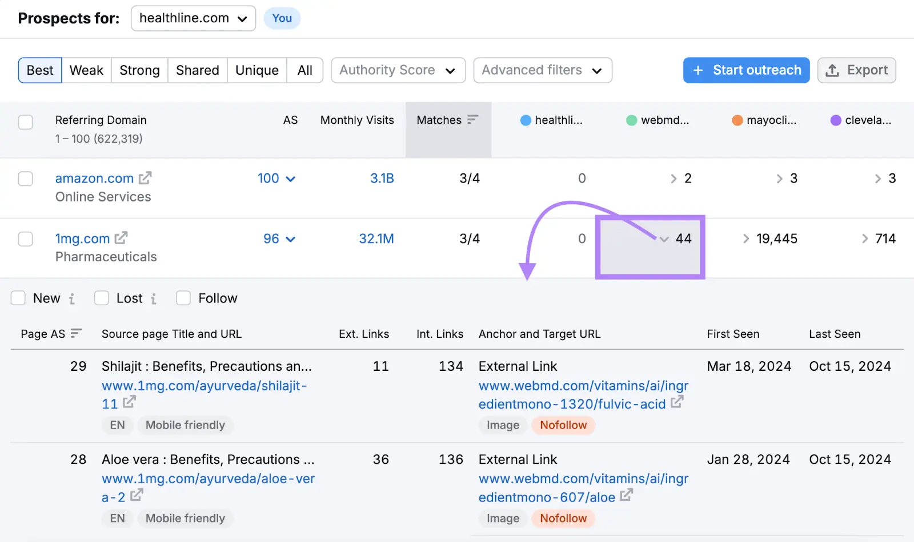
Task: Open the shilajit source page via its external link icon
Action: (129, 403)
